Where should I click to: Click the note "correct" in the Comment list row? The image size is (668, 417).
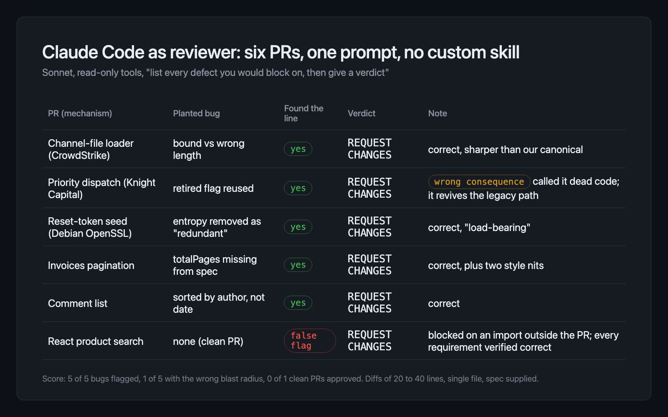pyautogui.click(x=444, y=304)
